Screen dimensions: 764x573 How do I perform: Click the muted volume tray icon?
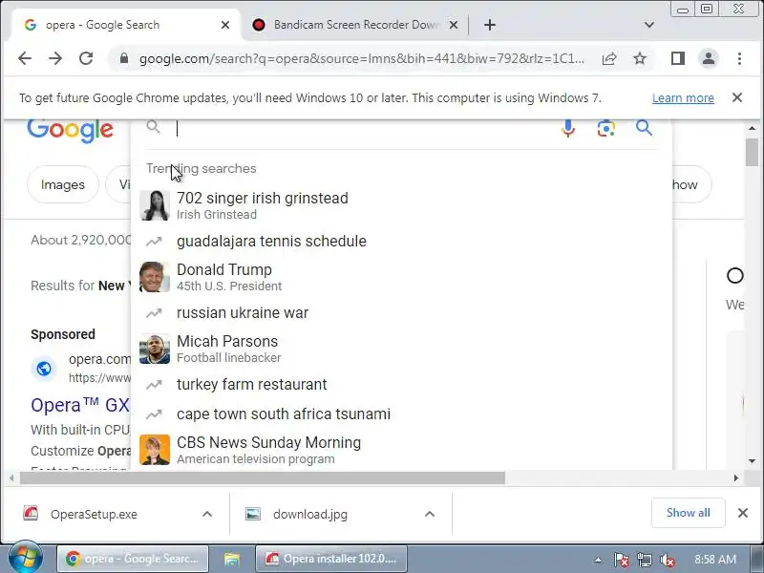[667, 560]
